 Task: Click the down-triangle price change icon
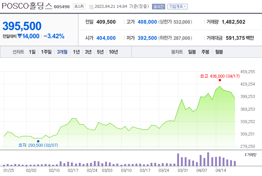[x=20, y=36]
